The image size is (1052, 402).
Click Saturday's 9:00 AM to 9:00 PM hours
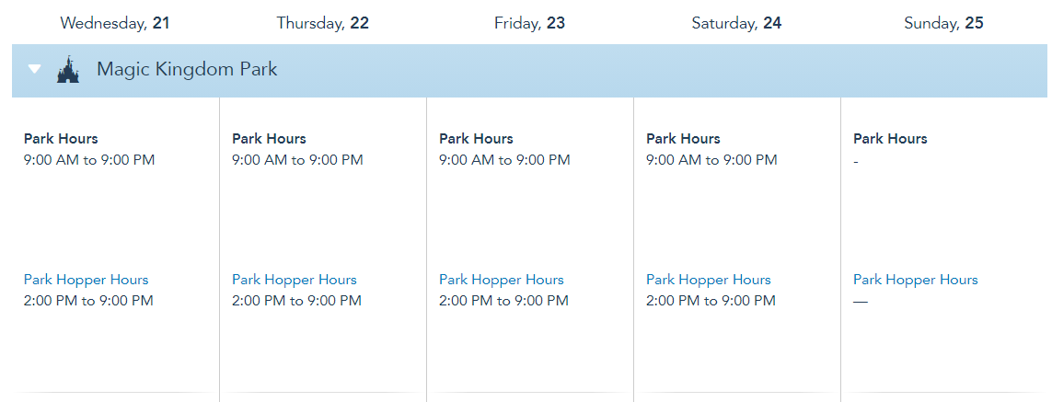[x=711, y=160]
